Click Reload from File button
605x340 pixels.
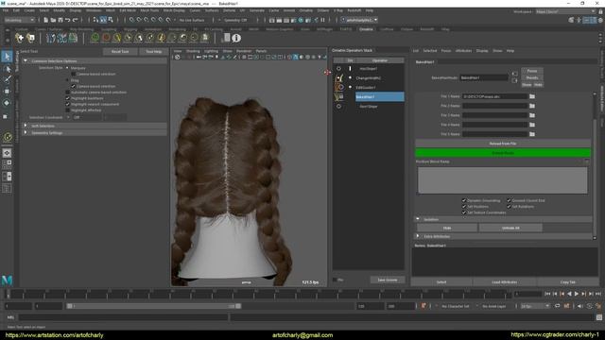(503, 144)
